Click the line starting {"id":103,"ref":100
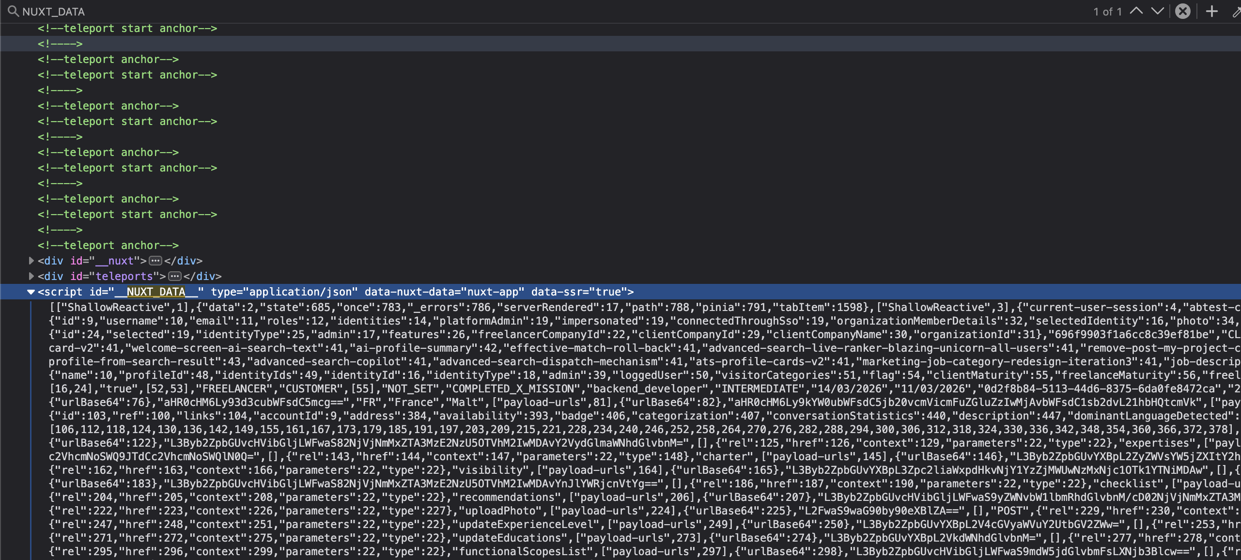Image resolution: width=1241 pixels, height=560 pixels. (645, 416)
